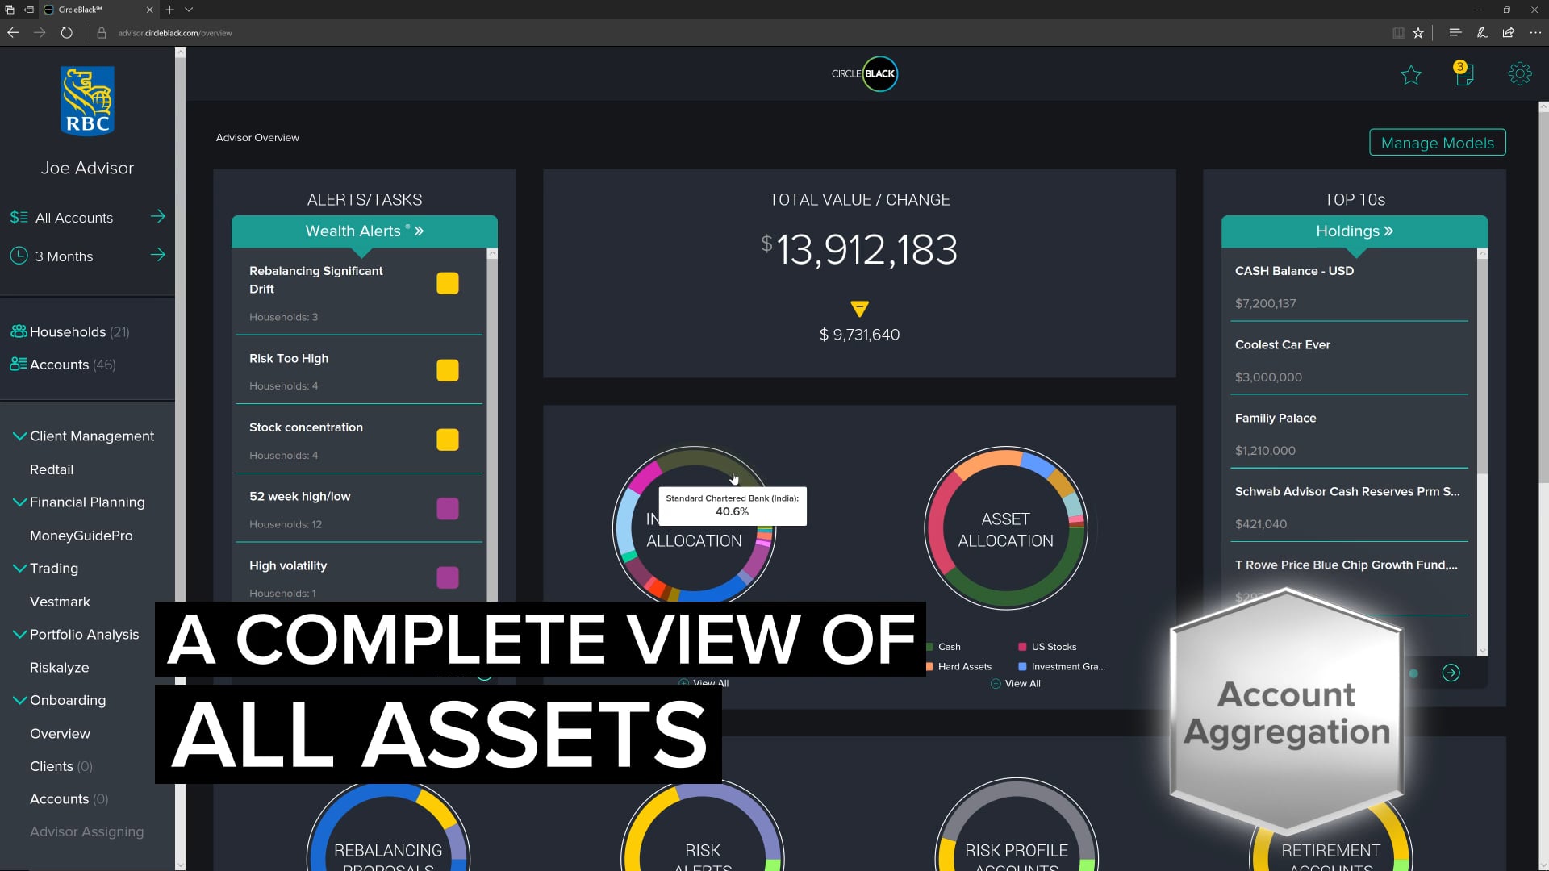Open browser more options ellipsis

tap(1534, 33)
